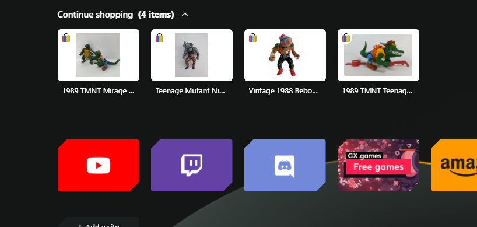
Task: Open the Discord speed dial tile
Action: (x=285, y=165)
